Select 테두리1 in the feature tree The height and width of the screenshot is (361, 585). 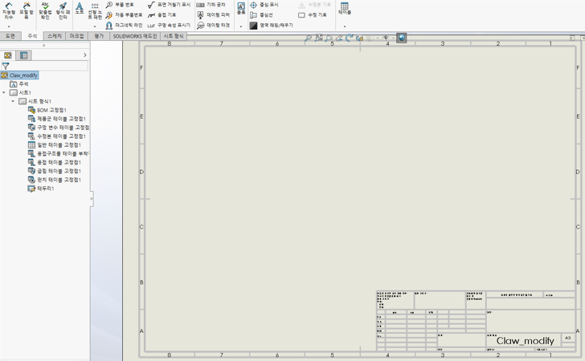(41, 189)
